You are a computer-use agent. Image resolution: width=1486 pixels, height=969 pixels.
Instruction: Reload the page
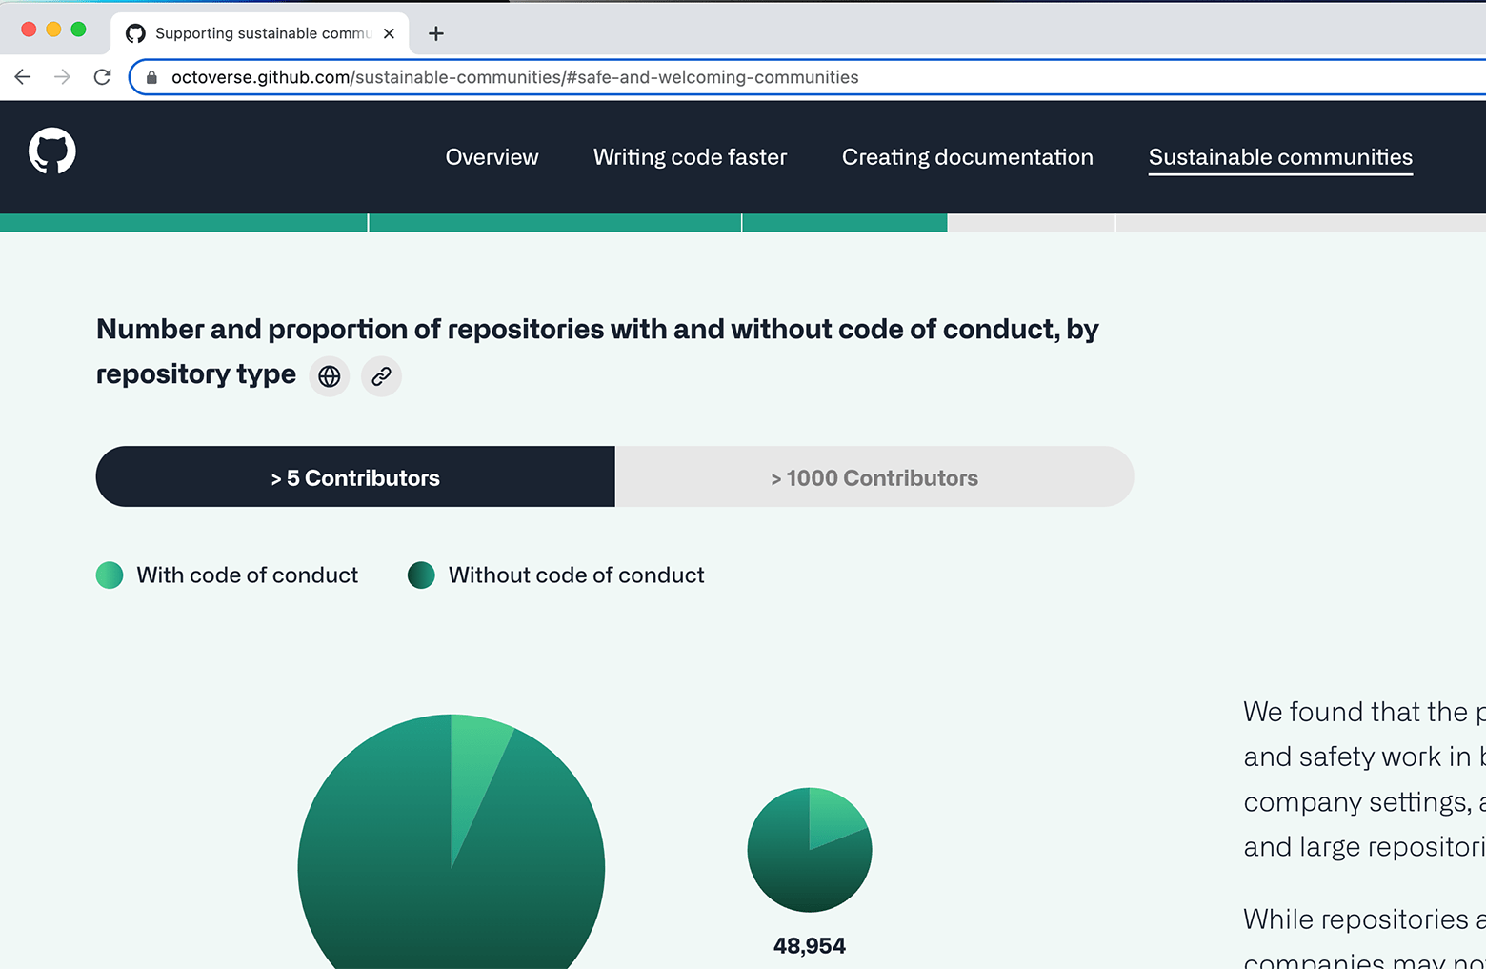point(102,77)
